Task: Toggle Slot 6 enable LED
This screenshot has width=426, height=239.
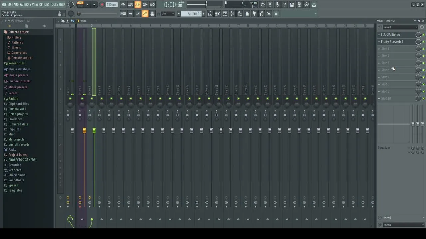Action: point(424,70)
